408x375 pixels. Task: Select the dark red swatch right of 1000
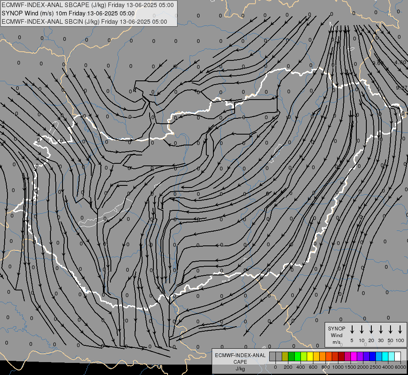pyautogui.click(x=341, y=356)
